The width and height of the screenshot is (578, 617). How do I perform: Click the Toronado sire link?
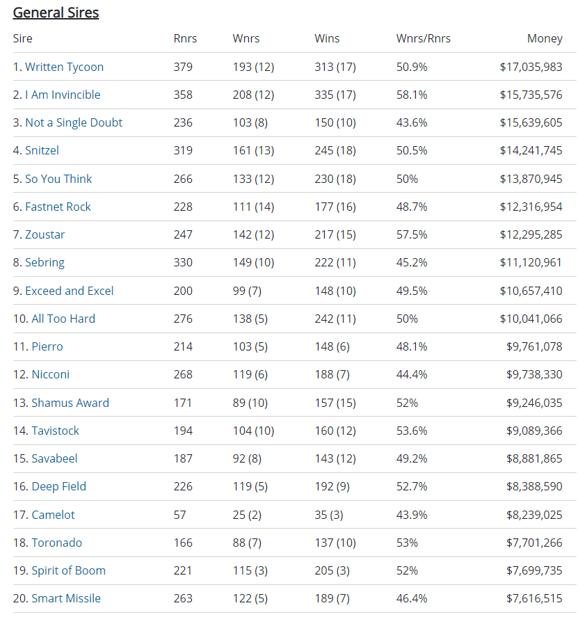pyautogui.click(x=57, y=543)
